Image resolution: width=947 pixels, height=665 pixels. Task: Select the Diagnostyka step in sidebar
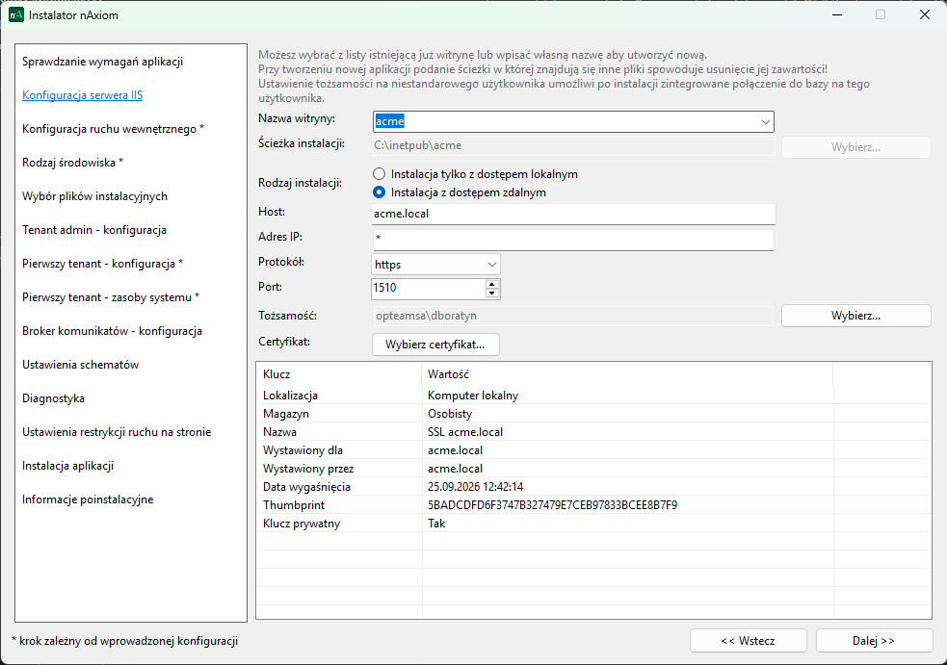coord(51,397)
